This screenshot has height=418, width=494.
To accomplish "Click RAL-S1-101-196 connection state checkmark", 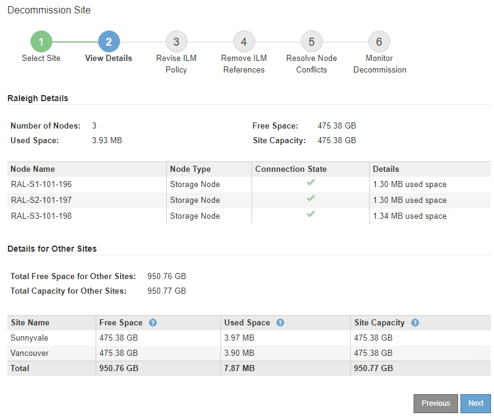I will pyautogui.click(x=311, y=183).
